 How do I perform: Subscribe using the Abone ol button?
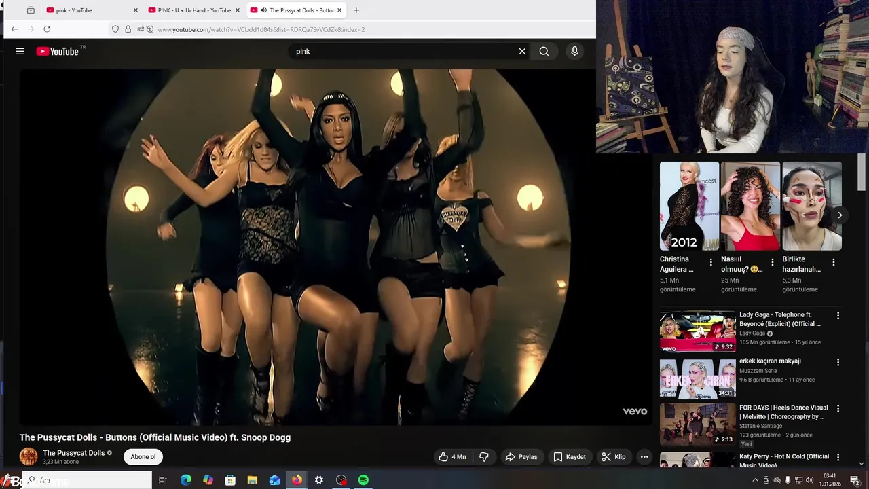pos(143,457)
